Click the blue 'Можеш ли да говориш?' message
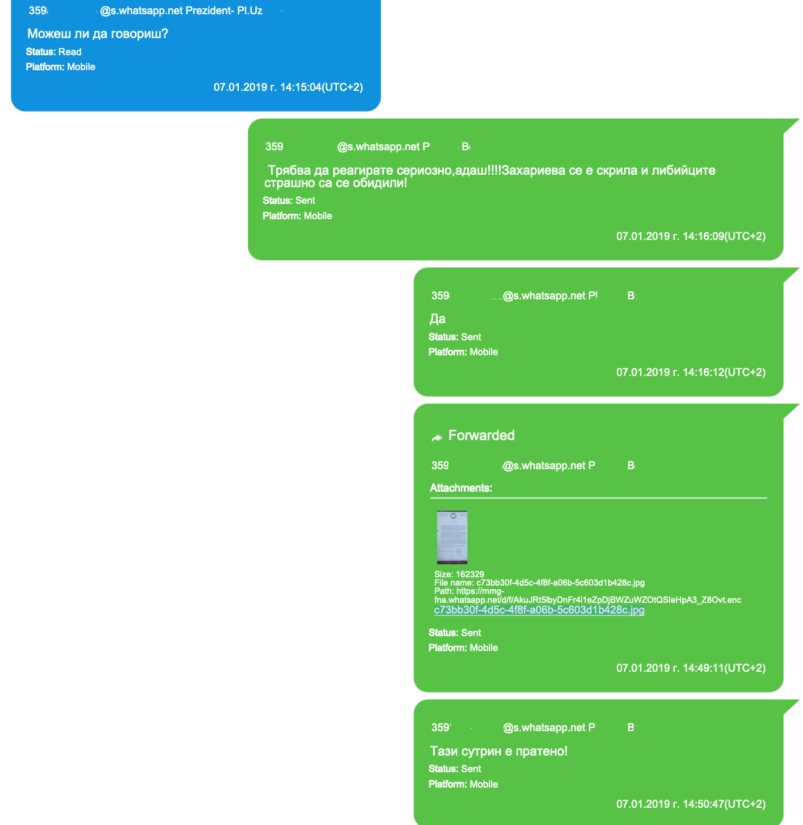This screenshot has height=825, width=803. pos(98,34)
